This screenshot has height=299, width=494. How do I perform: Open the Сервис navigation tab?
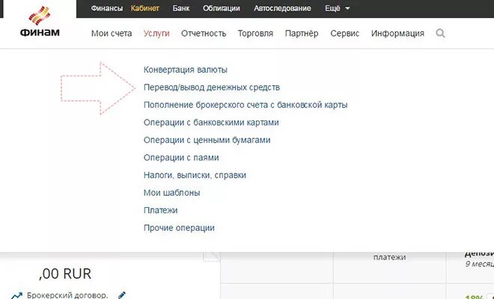[344, 34]
